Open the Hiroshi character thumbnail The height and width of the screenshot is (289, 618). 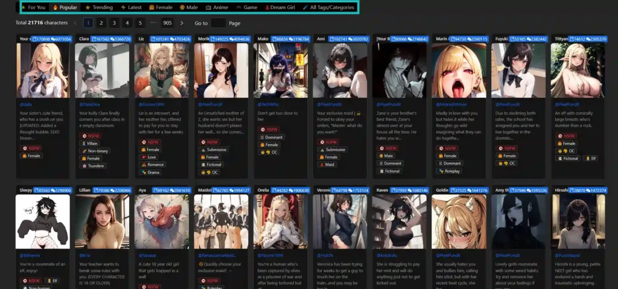click(x=578, y=221)
